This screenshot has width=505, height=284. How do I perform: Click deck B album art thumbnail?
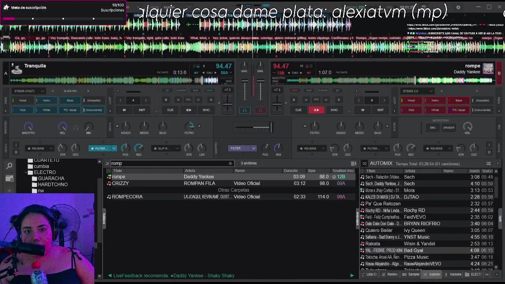(x=488, y=69)
